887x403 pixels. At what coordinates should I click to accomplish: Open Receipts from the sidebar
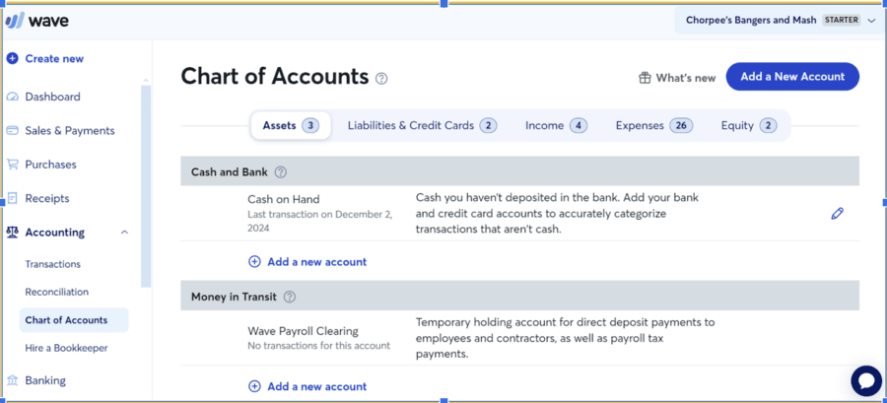(x=47, y=198)
